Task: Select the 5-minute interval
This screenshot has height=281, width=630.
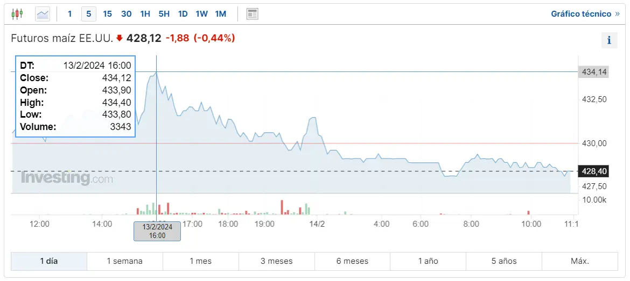Action: [89, 14]
